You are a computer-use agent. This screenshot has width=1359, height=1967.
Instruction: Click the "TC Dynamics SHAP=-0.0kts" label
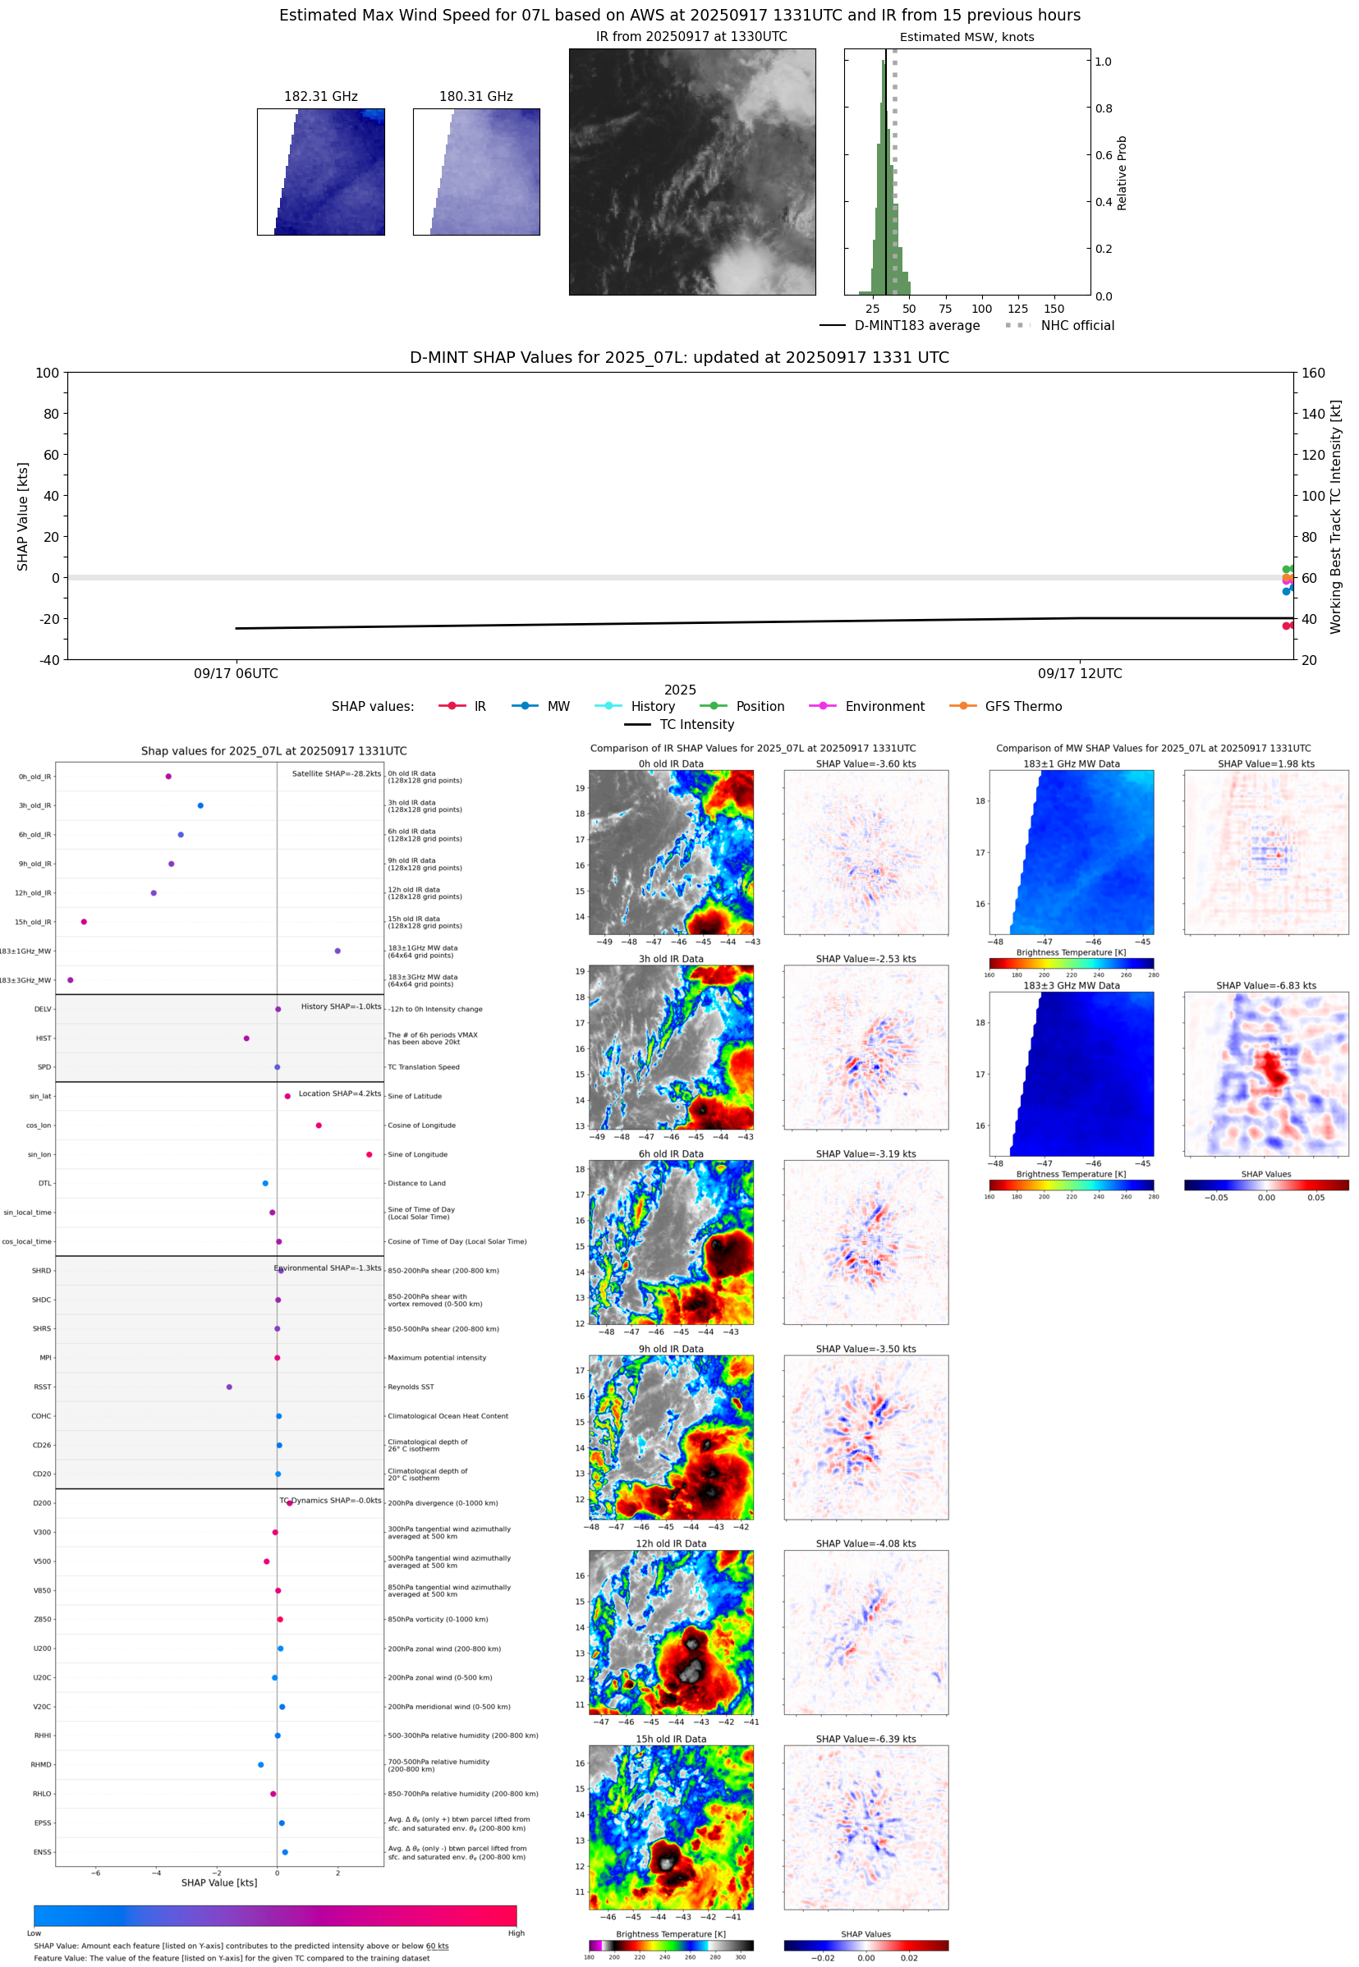[330, 1501]
